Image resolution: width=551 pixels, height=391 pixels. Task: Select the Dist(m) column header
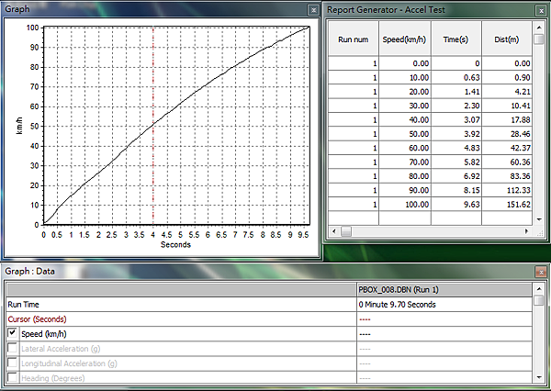pyautogui.click(x=507, y=39)
